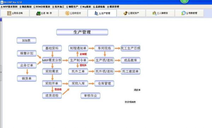Open the 托外工单 module
Image resolution: width=212 pixels, height=128 pixels.
pos(78,71)
